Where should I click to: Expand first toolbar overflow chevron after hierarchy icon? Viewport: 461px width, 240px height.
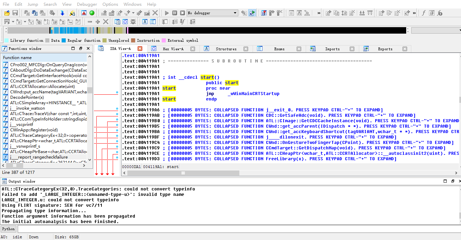point(319,13)
